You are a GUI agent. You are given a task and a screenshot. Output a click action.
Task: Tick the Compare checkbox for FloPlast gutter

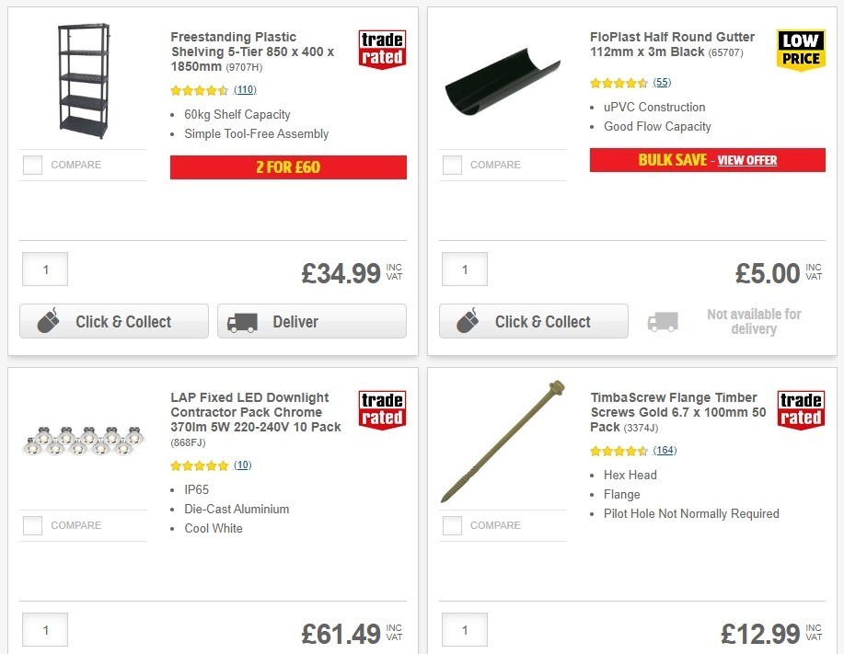tap(452, 165)
